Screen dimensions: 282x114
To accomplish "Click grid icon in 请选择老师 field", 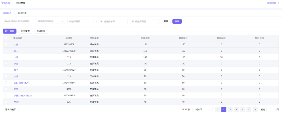I will coord(101,22).
